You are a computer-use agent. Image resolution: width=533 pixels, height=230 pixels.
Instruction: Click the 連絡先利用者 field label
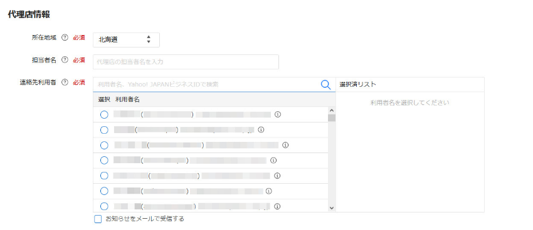[38, 82]
